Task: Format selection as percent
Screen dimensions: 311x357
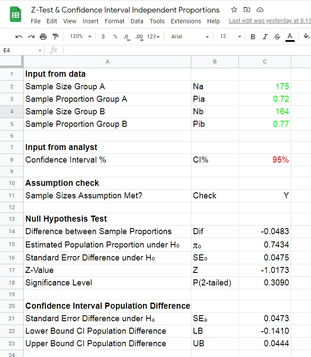Action: point(115,36)
